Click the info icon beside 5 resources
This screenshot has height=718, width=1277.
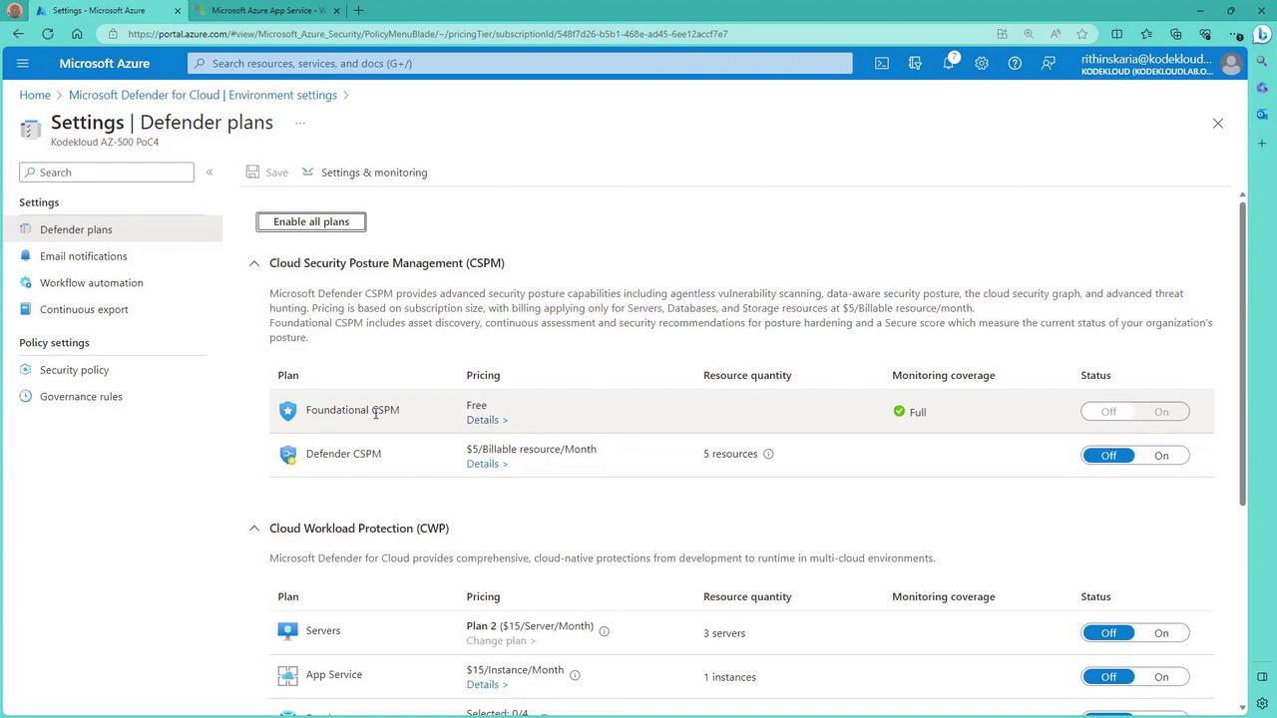(x=768, y=454)
